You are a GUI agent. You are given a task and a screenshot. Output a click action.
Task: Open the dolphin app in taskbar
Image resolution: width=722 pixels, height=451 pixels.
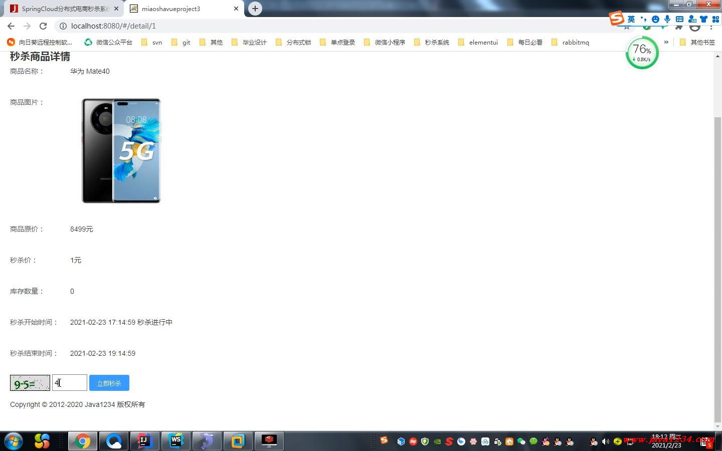click(207, 441)
